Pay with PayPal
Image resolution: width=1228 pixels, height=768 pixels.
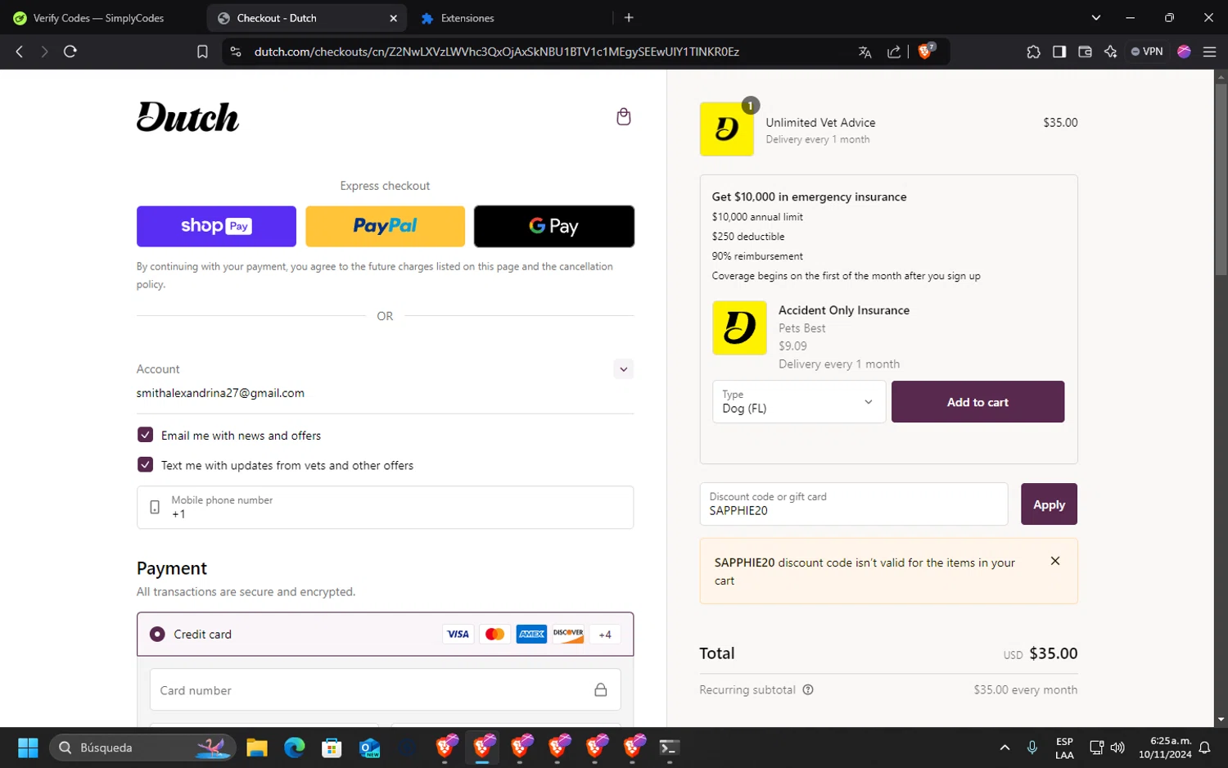385,226
